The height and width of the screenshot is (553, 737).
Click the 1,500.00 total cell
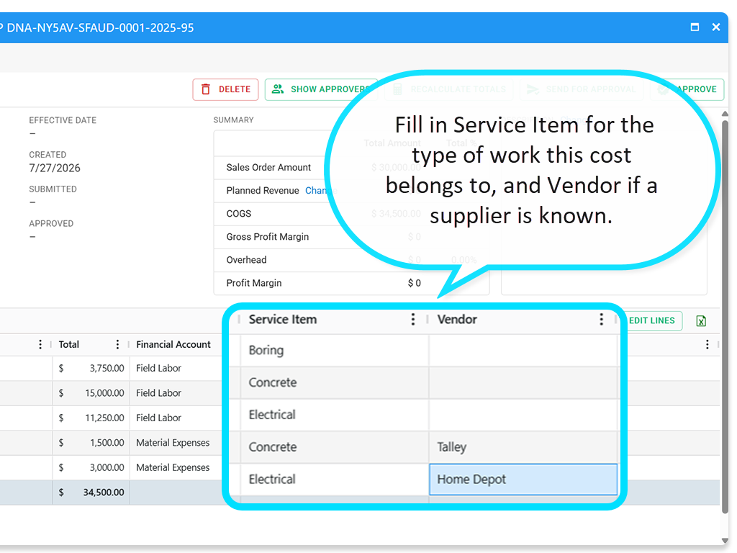pos(91,443)
